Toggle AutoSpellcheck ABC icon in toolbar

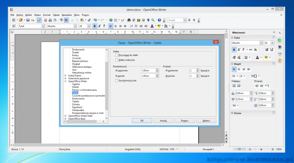tap(66, 20)
